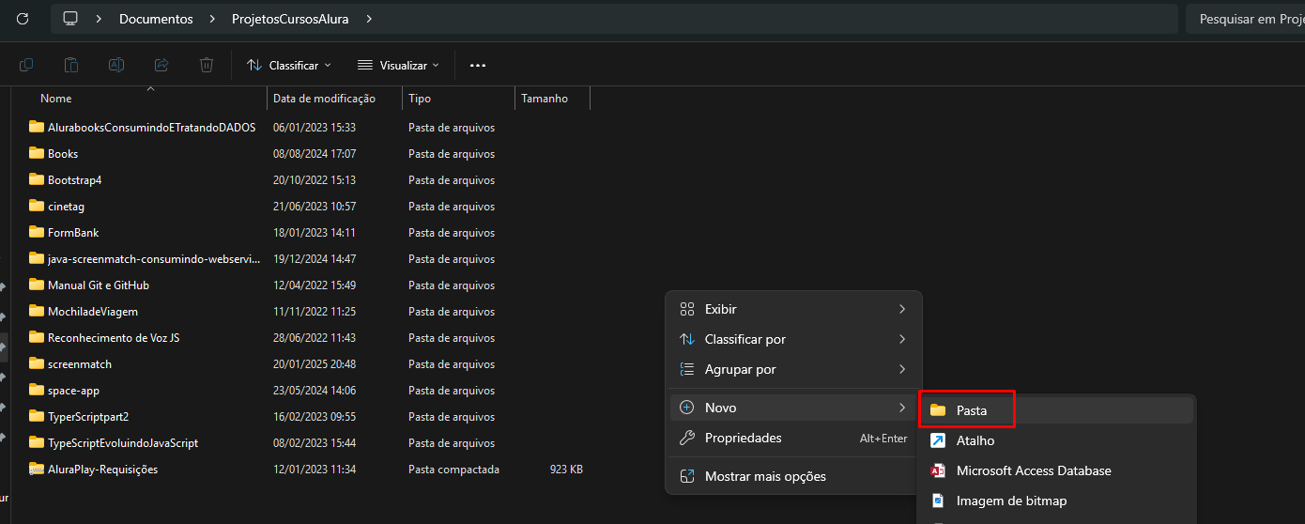
Task: Select Classificar por in context menu
Action: click(793, 339)
